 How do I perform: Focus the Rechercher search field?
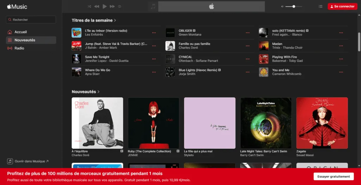[31, 20]
